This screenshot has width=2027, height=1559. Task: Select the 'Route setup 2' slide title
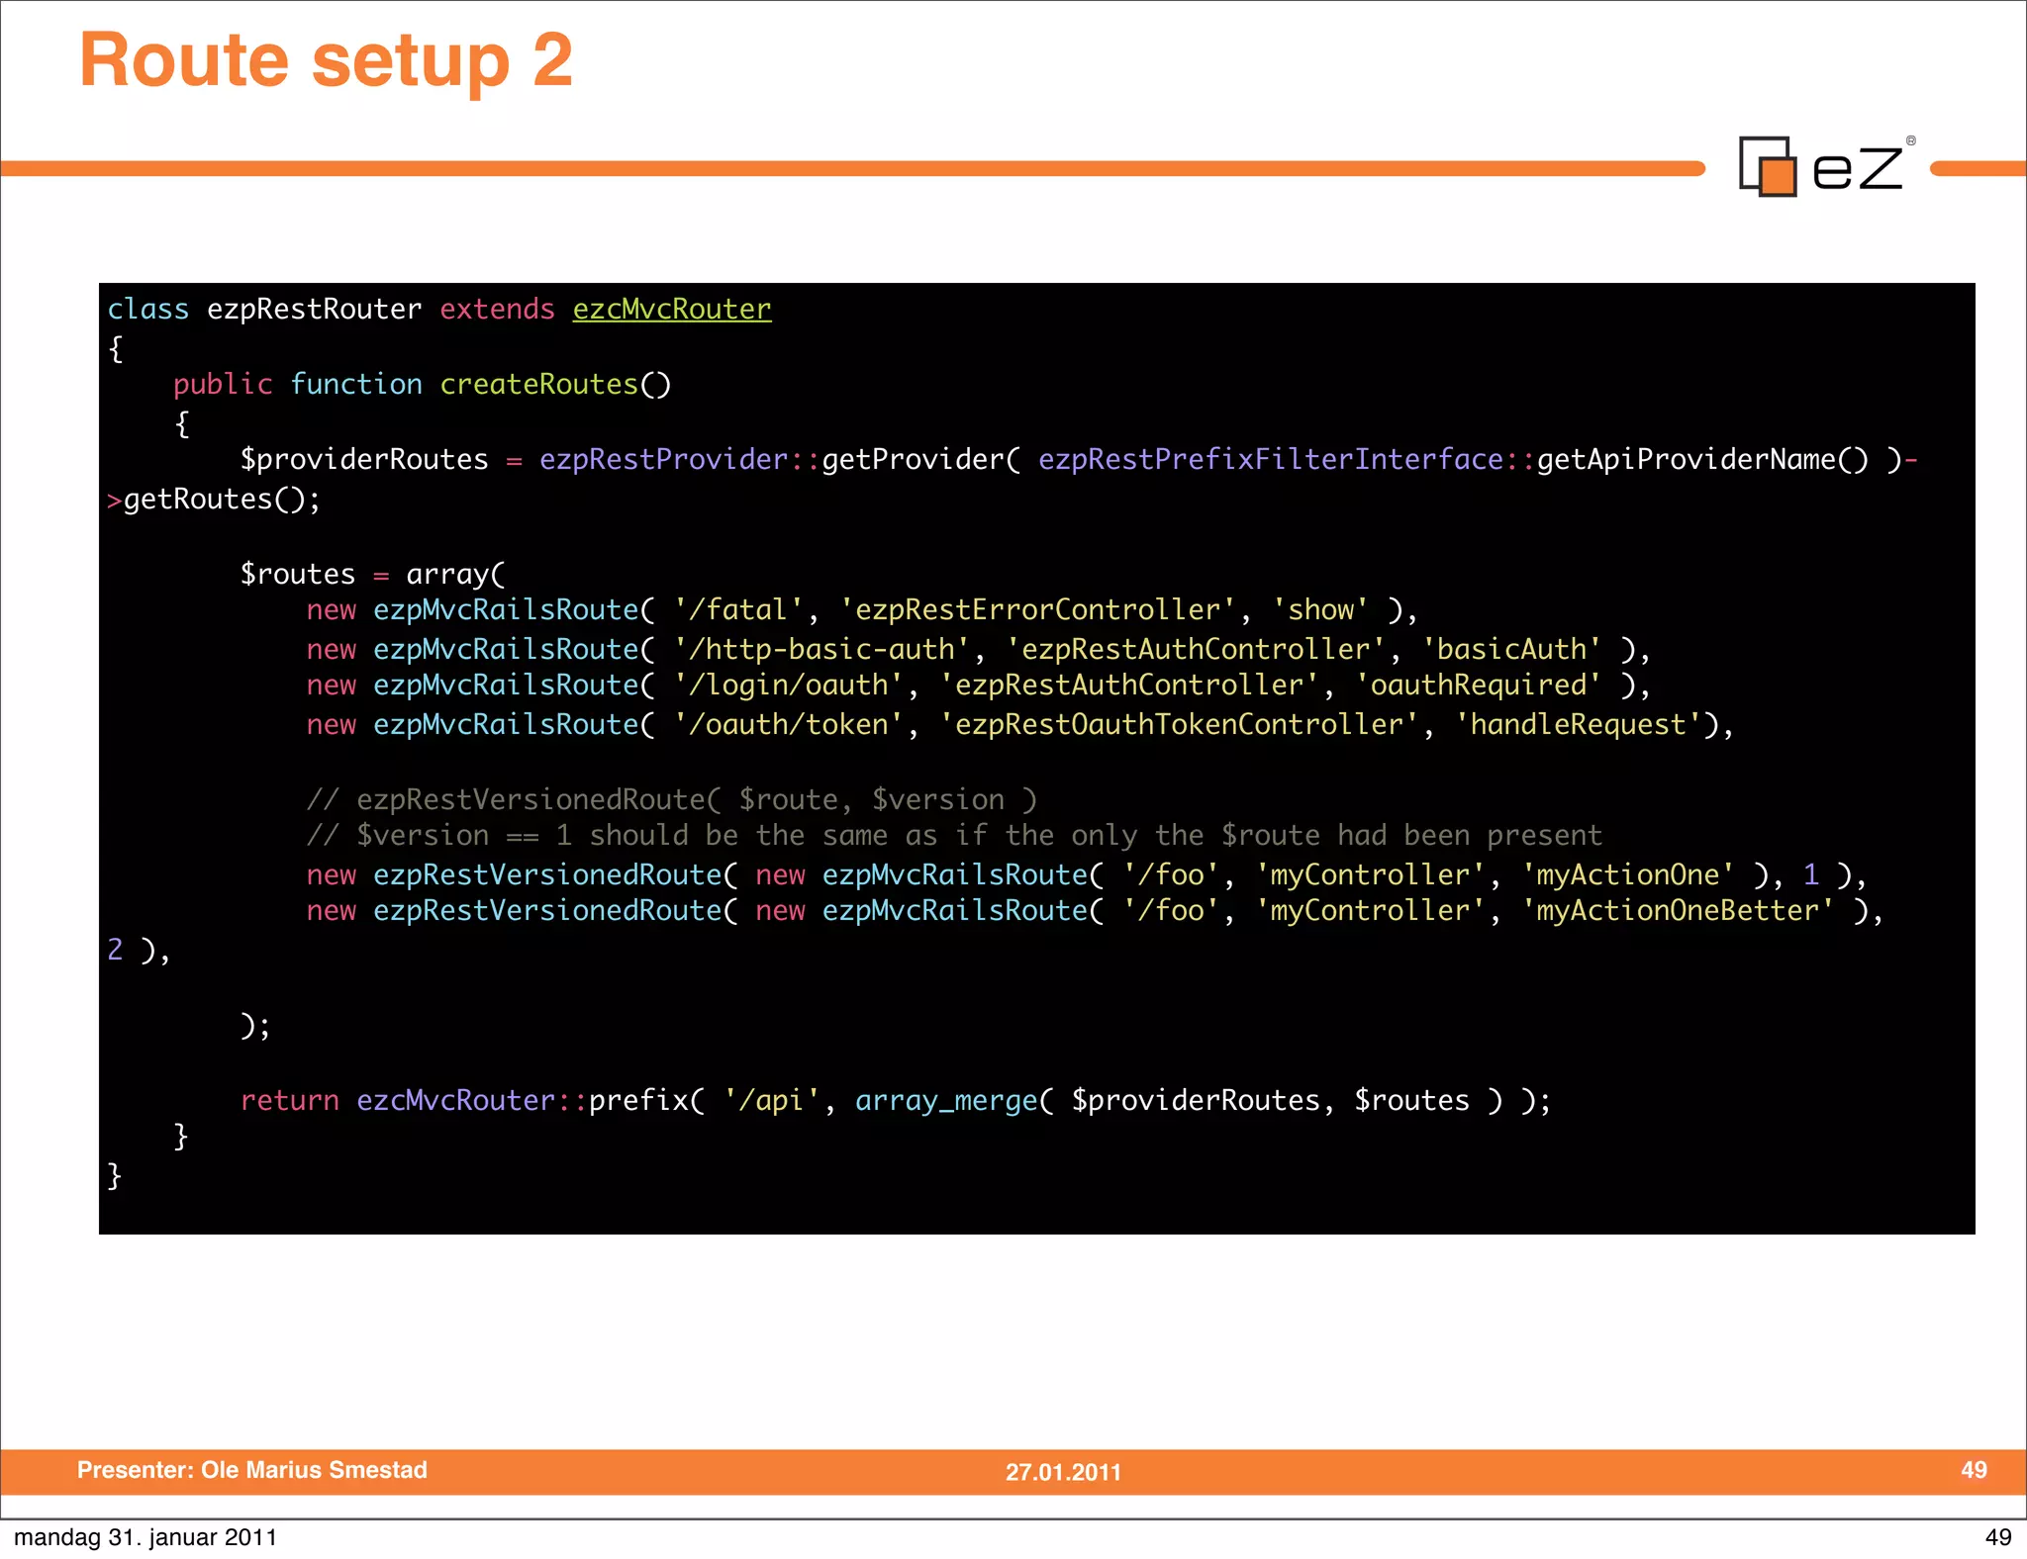tap(326, 60)
